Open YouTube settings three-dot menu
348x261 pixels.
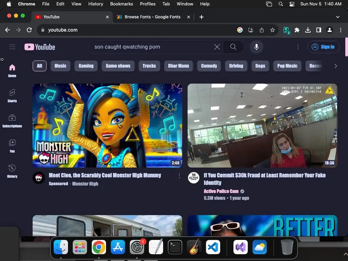[x=298, y=47]
